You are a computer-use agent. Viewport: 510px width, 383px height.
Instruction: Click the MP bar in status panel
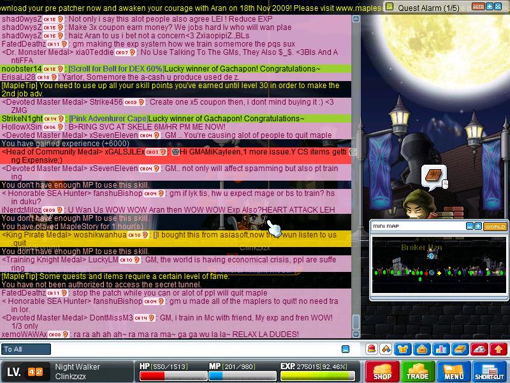coord(242,376)
